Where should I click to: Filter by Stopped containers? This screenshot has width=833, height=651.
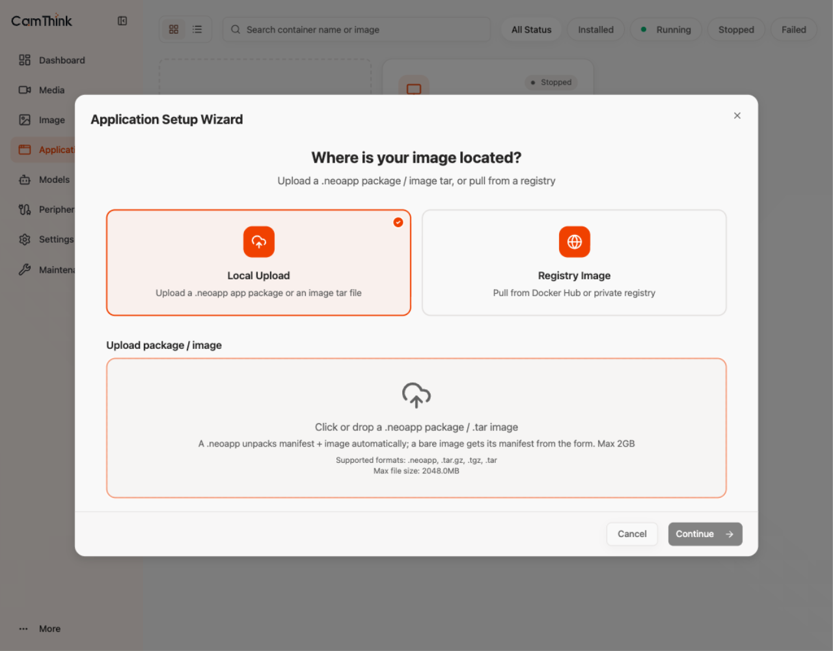pyautogui.click(x=736, y=29)
